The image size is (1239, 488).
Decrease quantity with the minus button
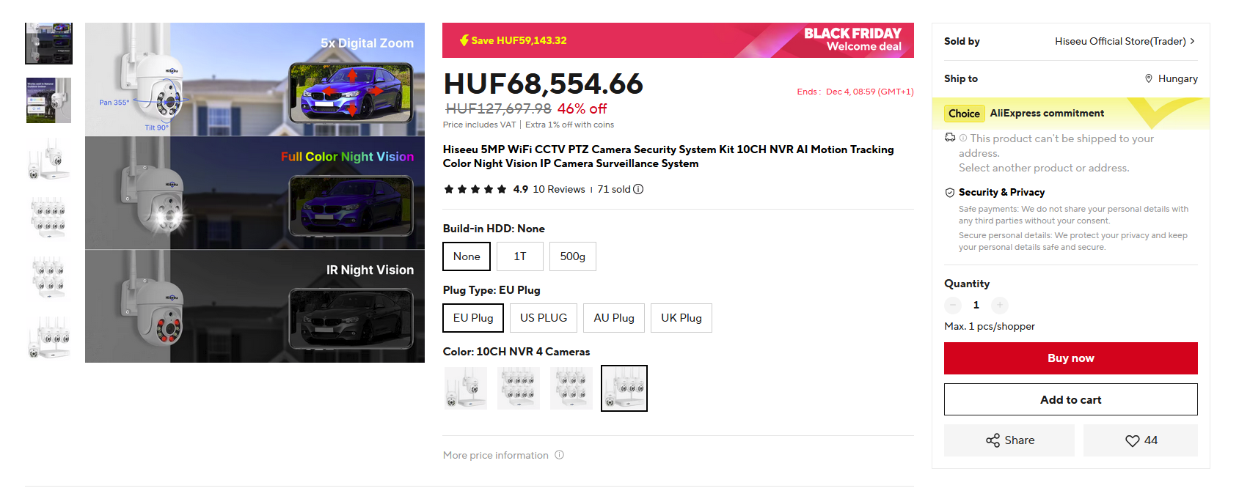pos(952,305)
